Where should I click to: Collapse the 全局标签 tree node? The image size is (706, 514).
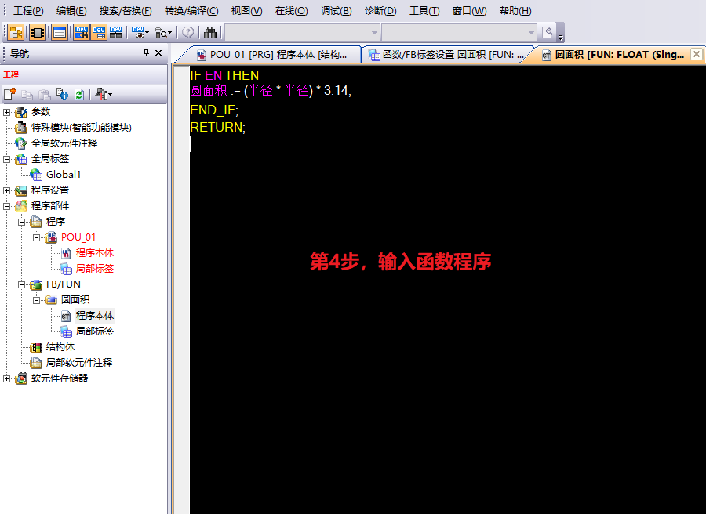(6, 159)
